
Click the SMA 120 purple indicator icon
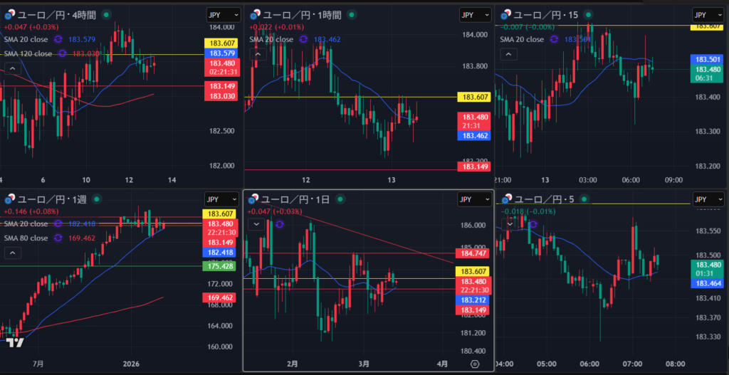[63, 53]
